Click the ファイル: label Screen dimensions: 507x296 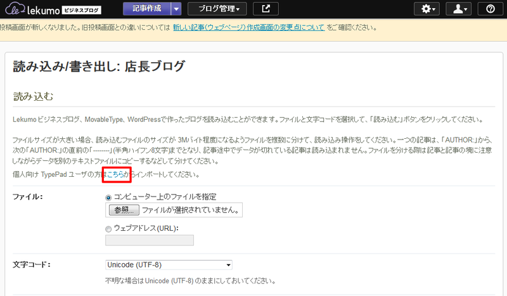[27, 196]
